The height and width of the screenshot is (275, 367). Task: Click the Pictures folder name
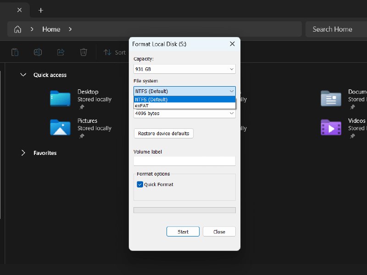tap(87, 121)
